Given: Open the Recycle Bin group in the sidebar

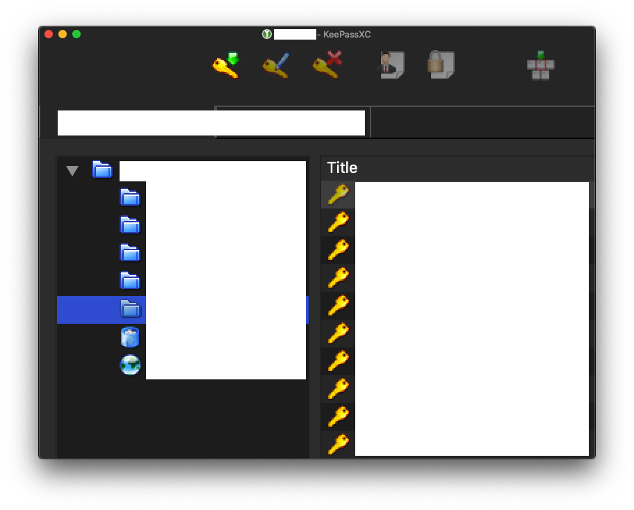Looking at the screenshot, I should pyautogui.click(x=129, y=337).
